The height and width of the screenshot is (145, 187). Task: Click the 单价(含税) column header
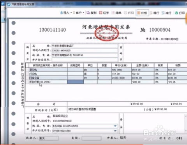(x=122, y=65)
